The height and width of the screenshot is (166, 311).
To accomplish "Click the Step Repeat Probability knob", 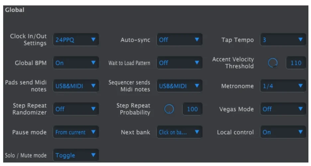I will [169, 109].
